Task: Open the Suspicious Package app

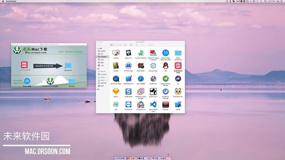Action: (x=166, y=92)
